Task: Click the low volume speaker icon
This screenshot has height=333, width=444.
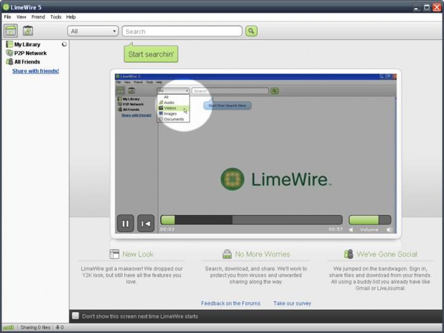Action: pyautogui.click(x=351, y=230)
